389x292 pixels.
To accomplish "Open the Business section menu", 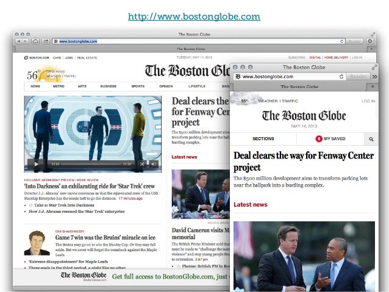I will (108, 87).
